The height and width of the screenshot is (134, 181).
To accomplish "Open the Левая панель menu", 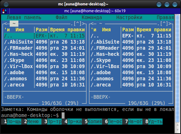I will (x=24, y=18).
